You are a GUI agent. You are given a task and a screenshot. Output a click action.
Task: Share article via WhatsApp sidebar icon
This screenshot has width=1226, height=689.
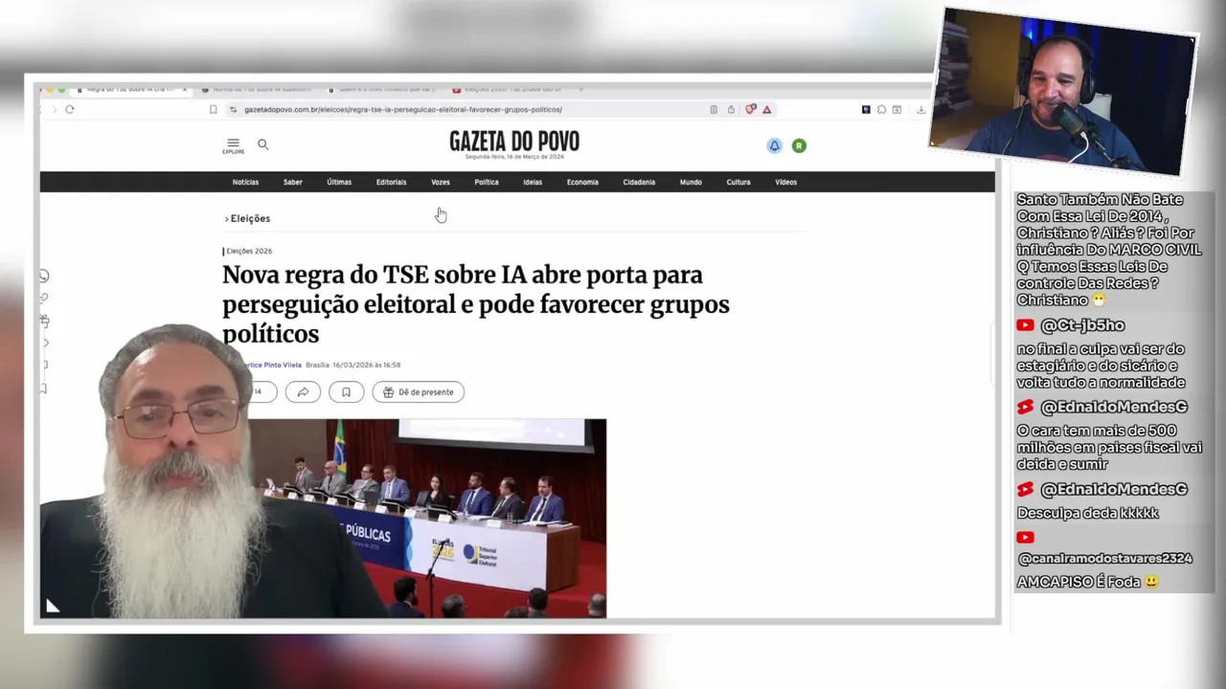(44, 276)
